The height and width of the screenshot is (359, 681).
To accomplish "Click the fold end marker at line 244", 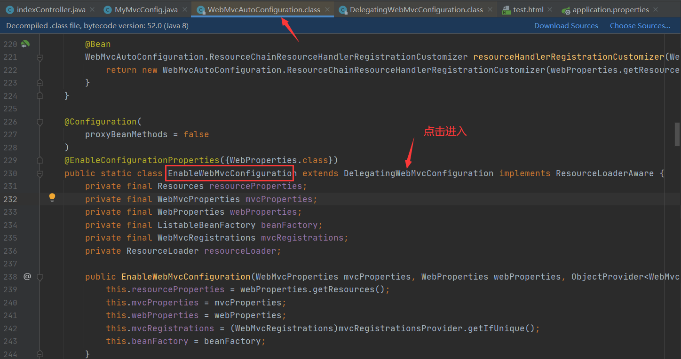I will (40, 354).
